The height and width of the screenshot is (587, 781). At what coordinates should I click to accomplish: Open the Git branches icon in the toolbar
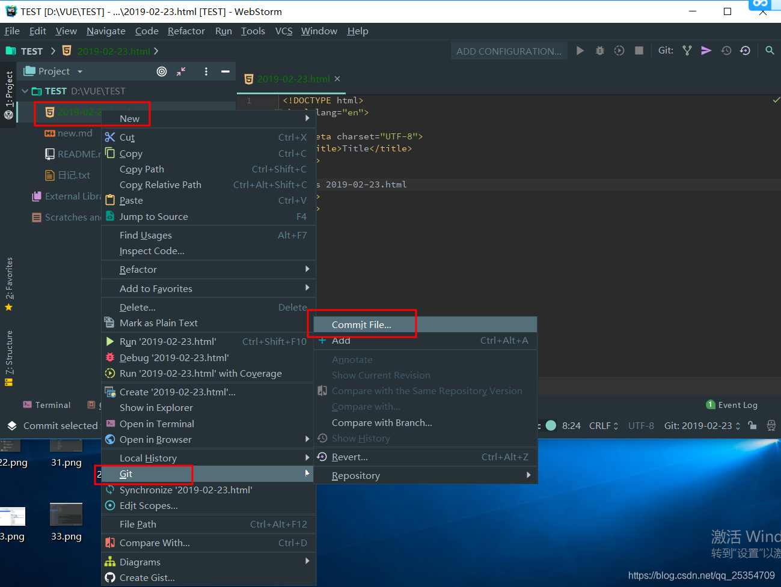(x=687, y=50)
